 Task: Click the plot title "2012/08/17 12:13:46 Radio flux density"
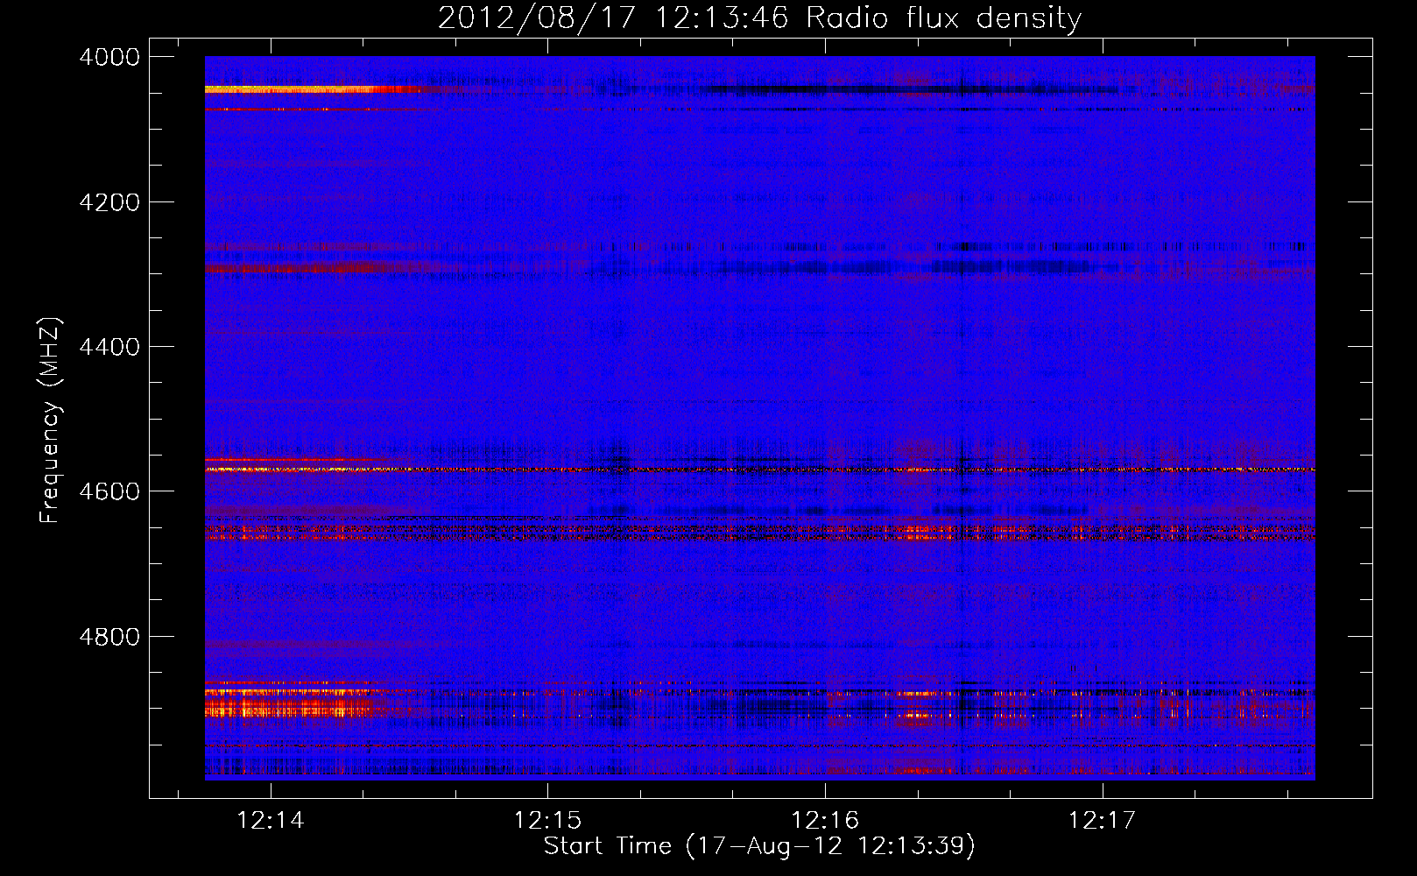[x=759, y=18]
